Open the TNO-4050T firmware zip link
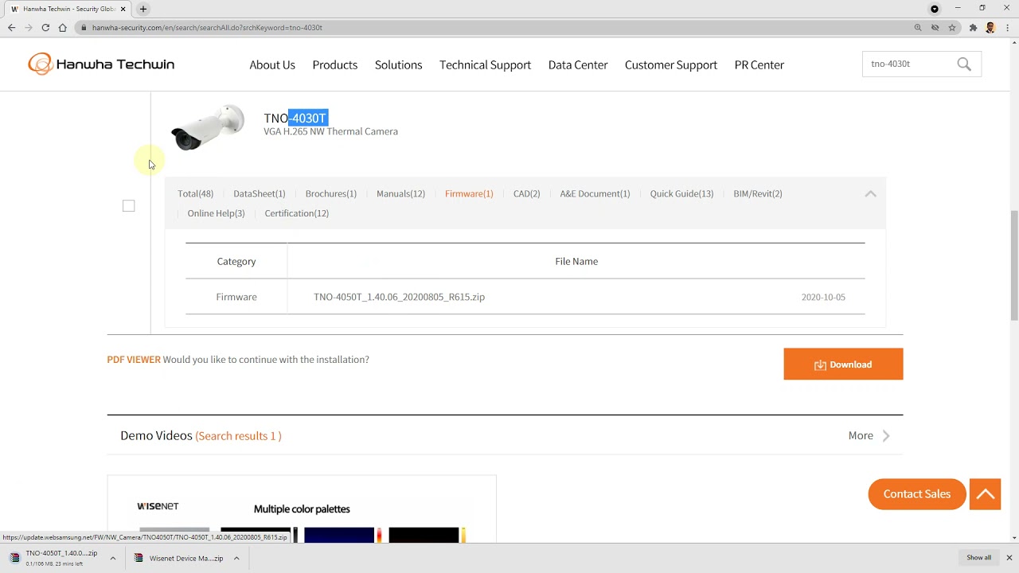The image size is (1019, 573). coord(399,297)
